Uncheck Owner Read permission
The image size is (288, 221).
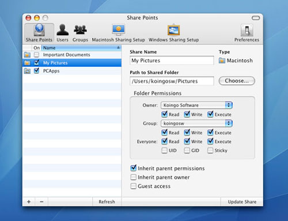164,114
